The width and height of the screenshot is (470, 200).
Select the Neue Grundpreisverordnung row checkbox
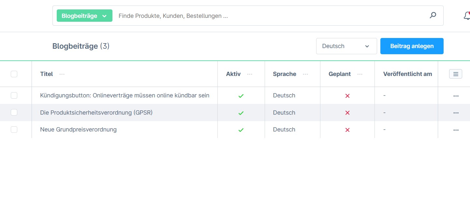(x=14, y=130)
